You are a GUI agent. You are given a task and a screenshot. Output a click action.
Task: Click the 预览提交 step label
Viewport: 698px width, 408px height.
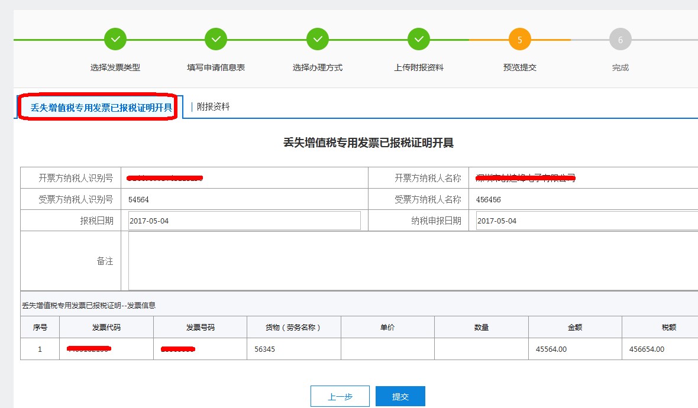click(x=519, y=67)
